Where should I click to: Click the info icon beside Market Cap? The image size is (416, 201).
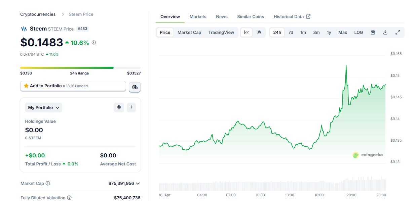point(48,184)
